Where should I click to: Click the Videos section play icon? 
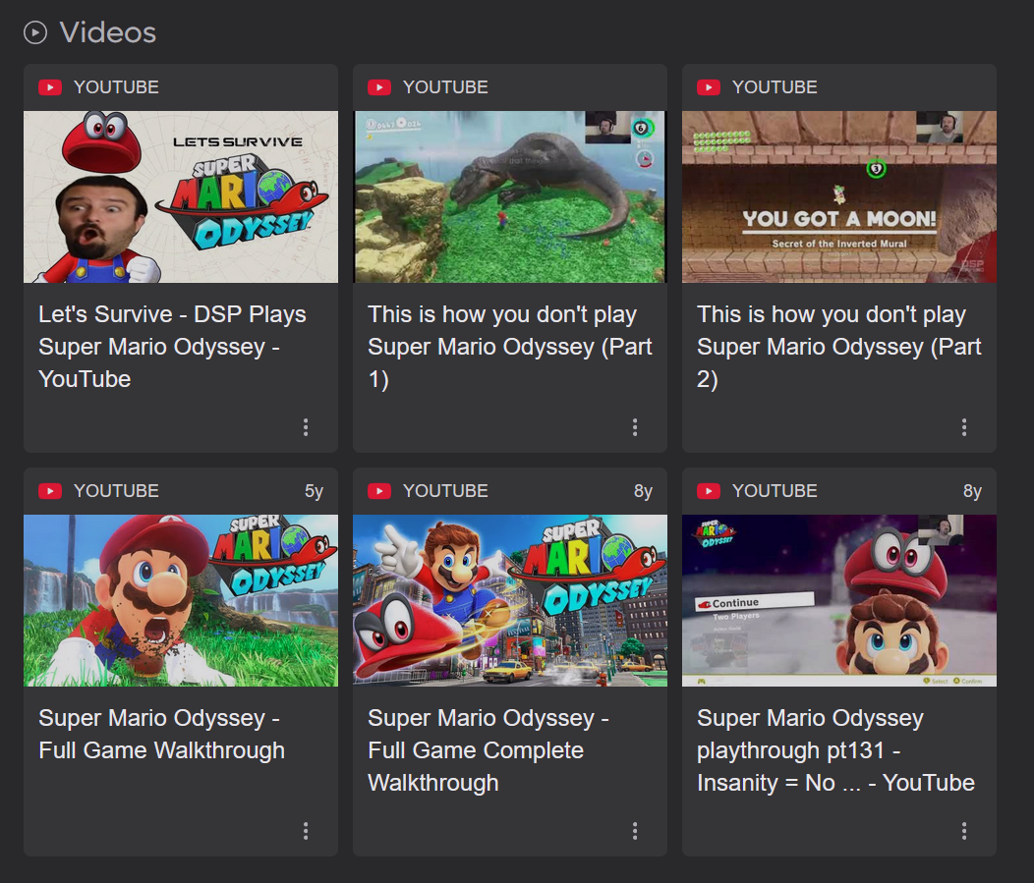[35, 32]
